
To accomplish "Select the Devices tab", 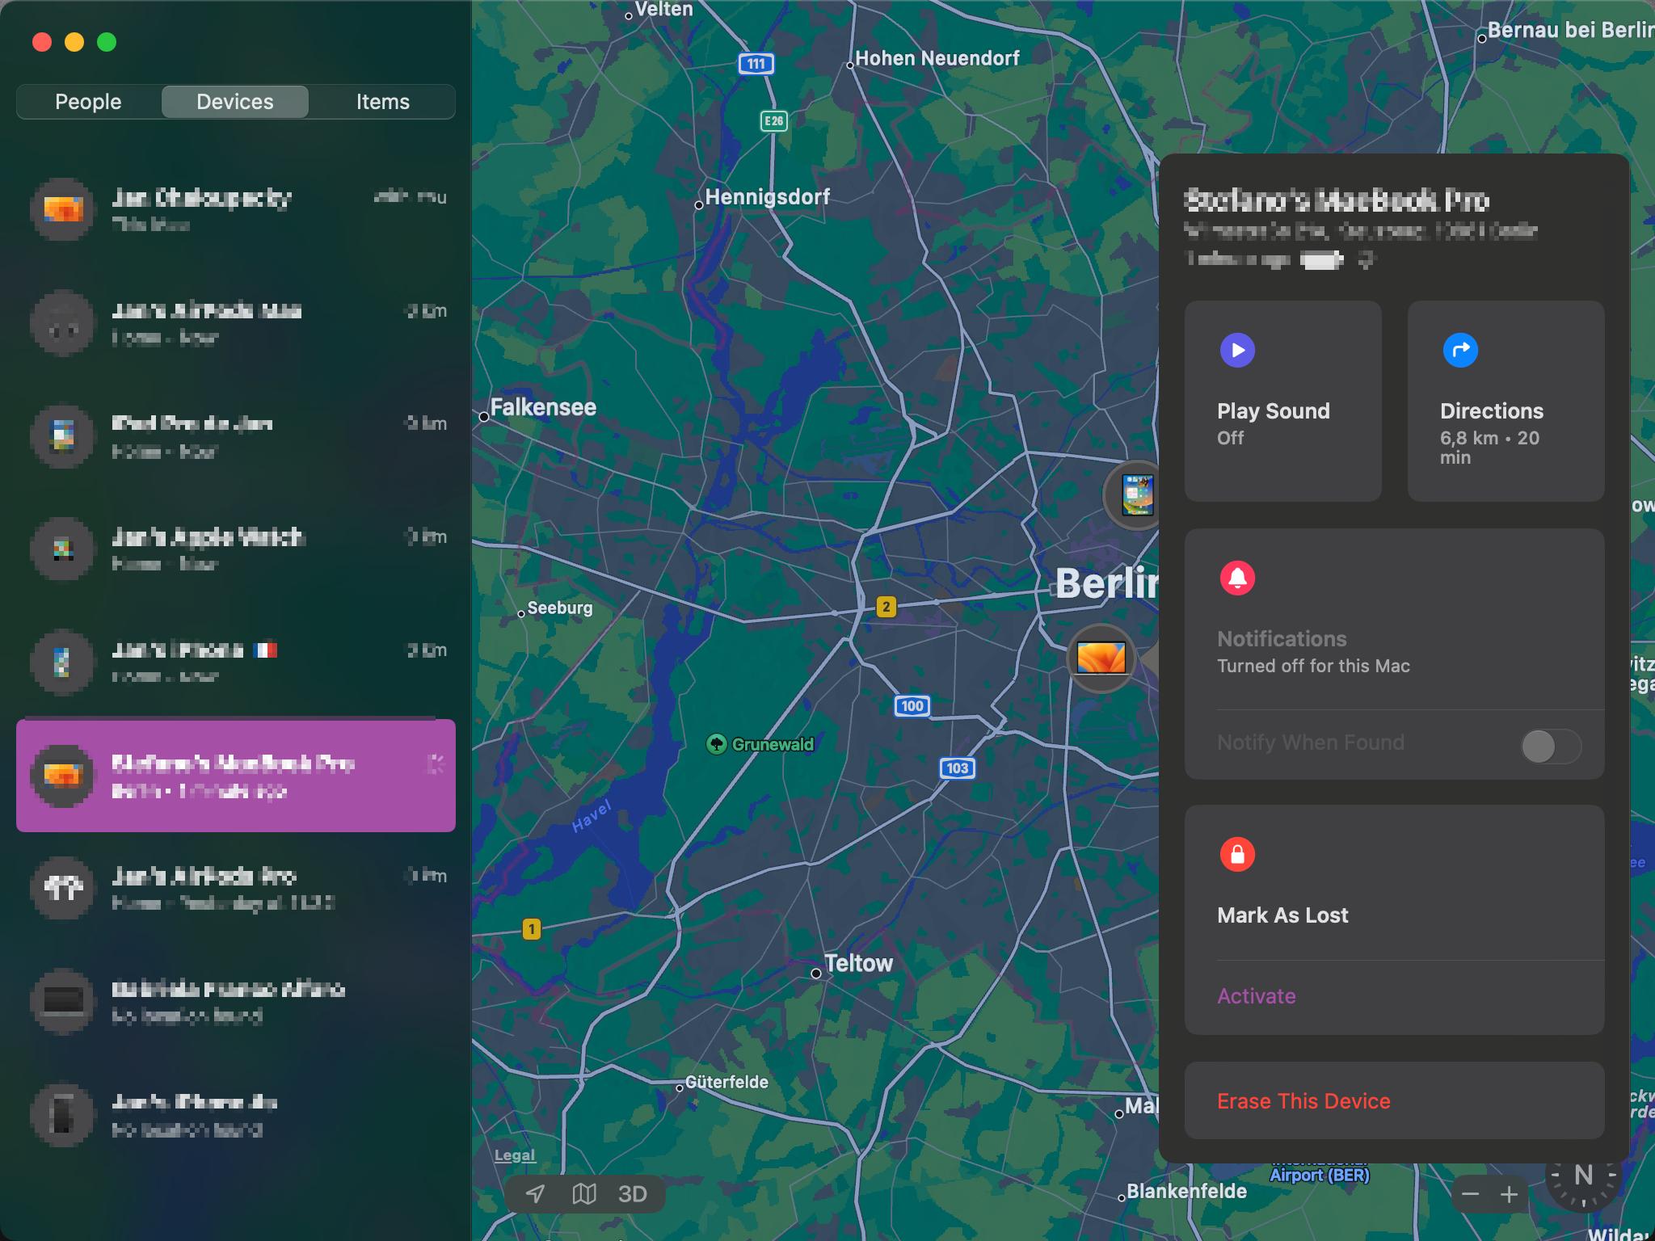I will click(x=235, y=102).
